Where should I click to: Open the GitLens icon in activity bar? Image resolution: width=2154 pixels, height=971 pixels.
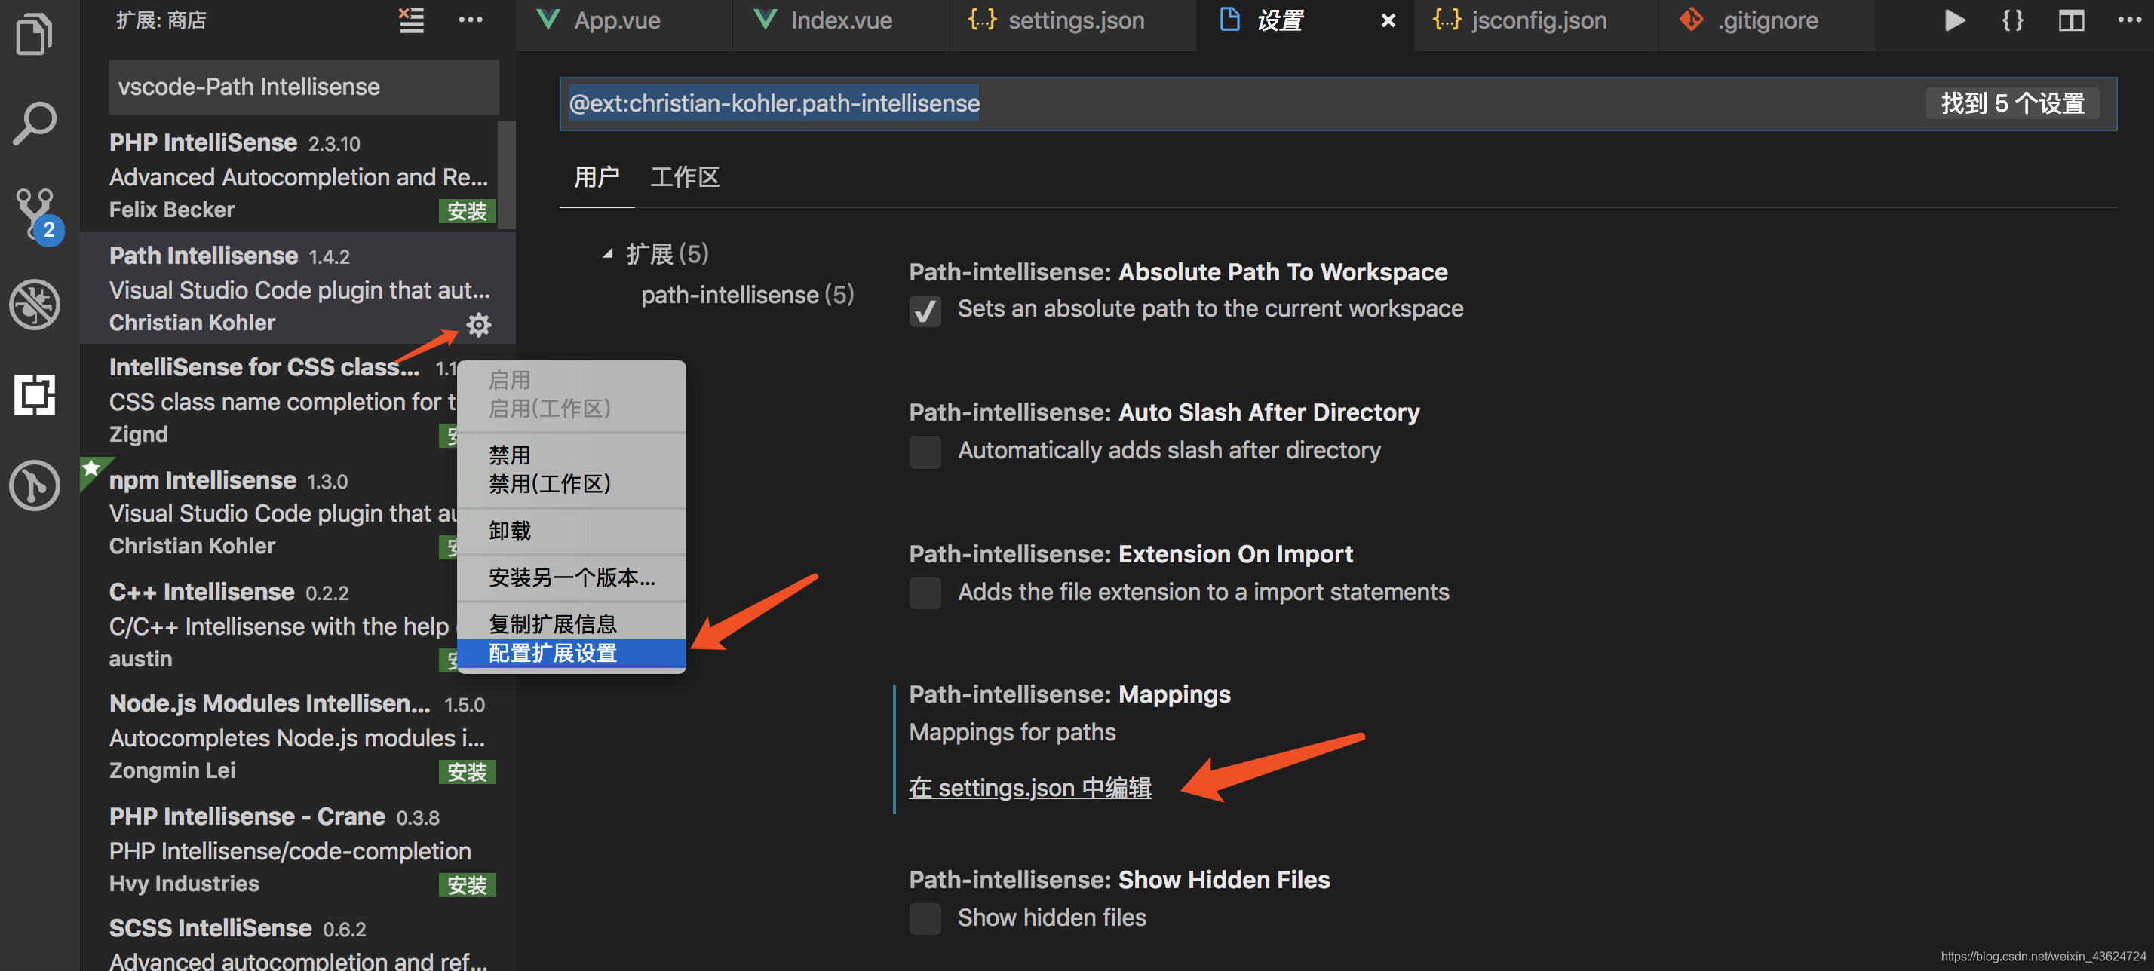coord(34,485)
